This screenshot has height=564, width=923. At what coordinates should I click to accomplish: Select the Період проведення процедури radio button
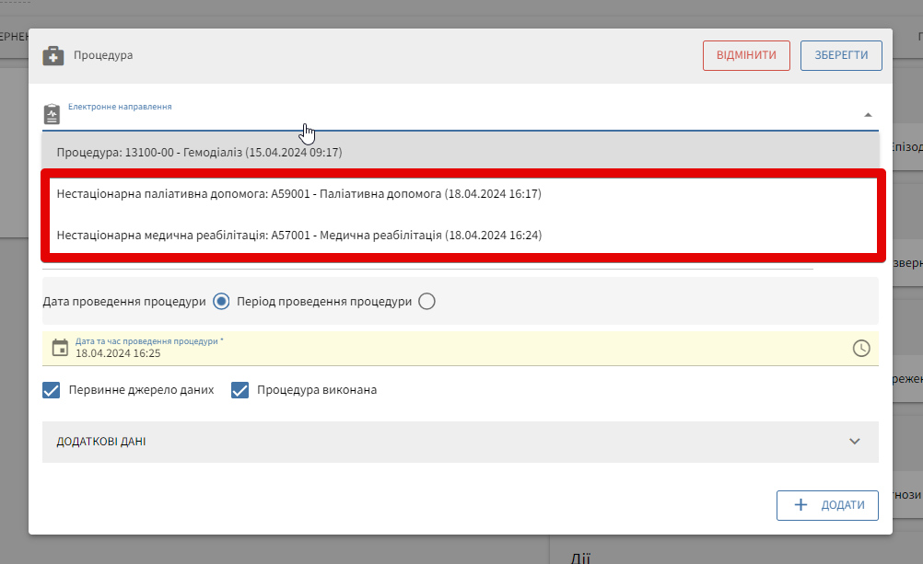click(426, 301)
